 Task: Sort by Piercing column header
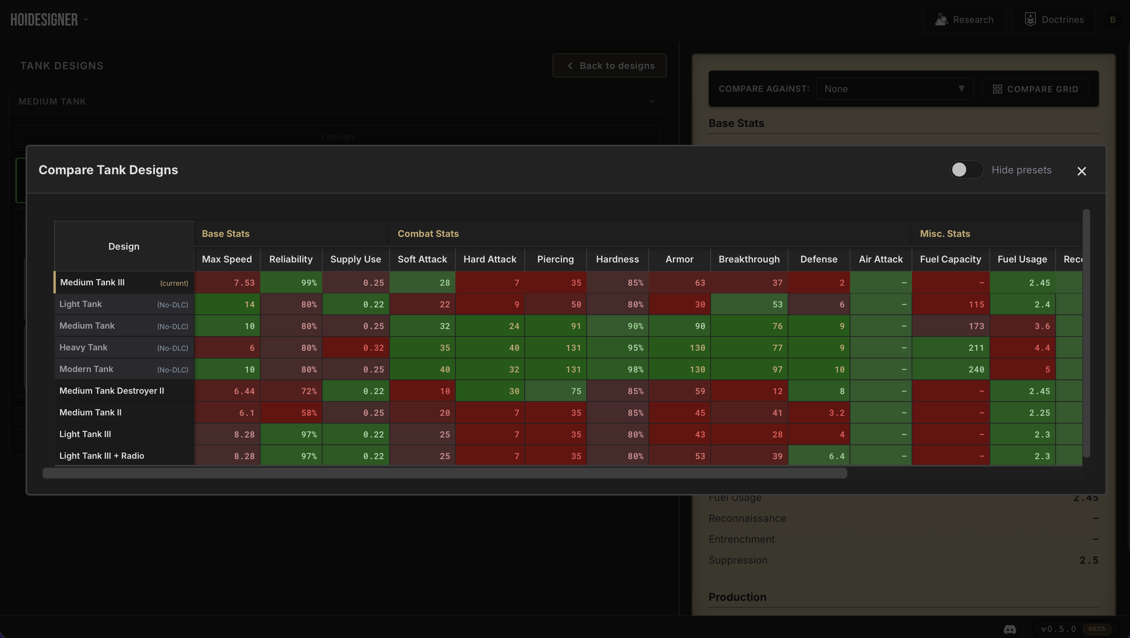coord(555,259)
